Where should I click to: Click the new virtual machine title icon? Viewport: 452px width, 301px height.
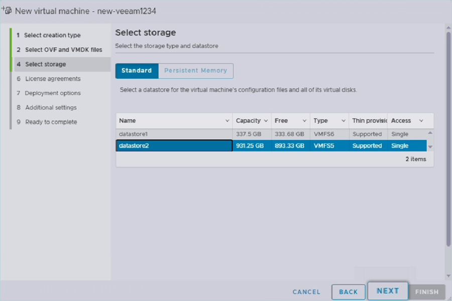click(x=7, y=10)
